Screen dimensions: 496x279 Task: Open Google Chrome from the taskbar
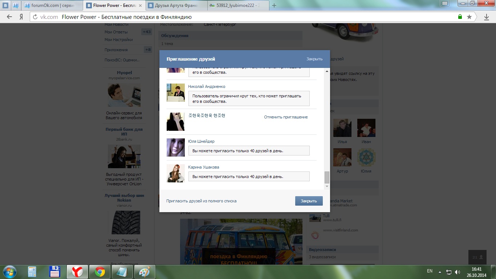[x=100, y=272]
